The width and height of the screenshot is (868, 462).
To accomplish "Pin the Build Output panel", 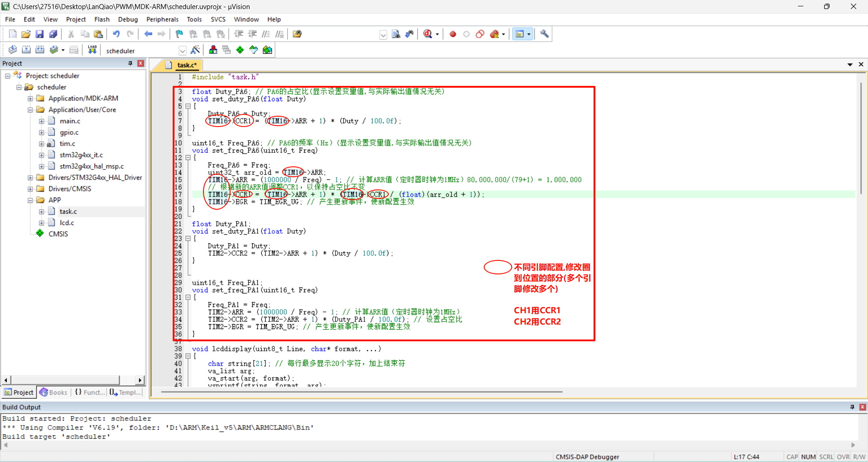I will [852, 407].
